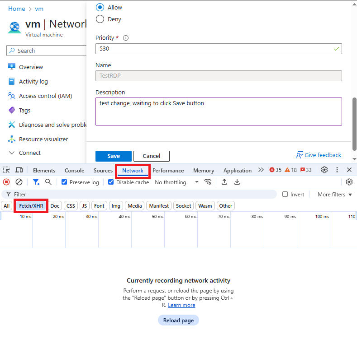Select the Manifest filter
The height and width of the screenshot is (353, 357).
159,206
